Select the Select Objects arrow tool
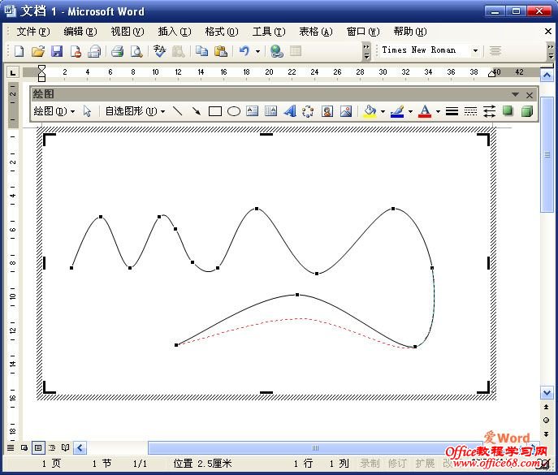The width and height of the screenshot is (558, 475). coord(87,111)
